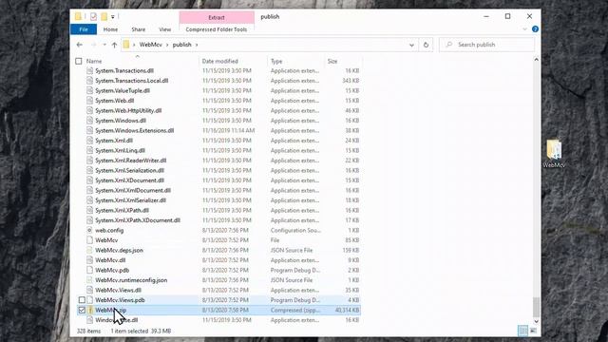Open the WebMcv folder on desktop
The image size is (608, 342).
pos(554,154)
